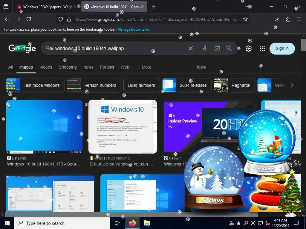The height and width of the screenshot is (229, 306).
Task: Click the taskbar Type here to search box
Action: point(62,223)
